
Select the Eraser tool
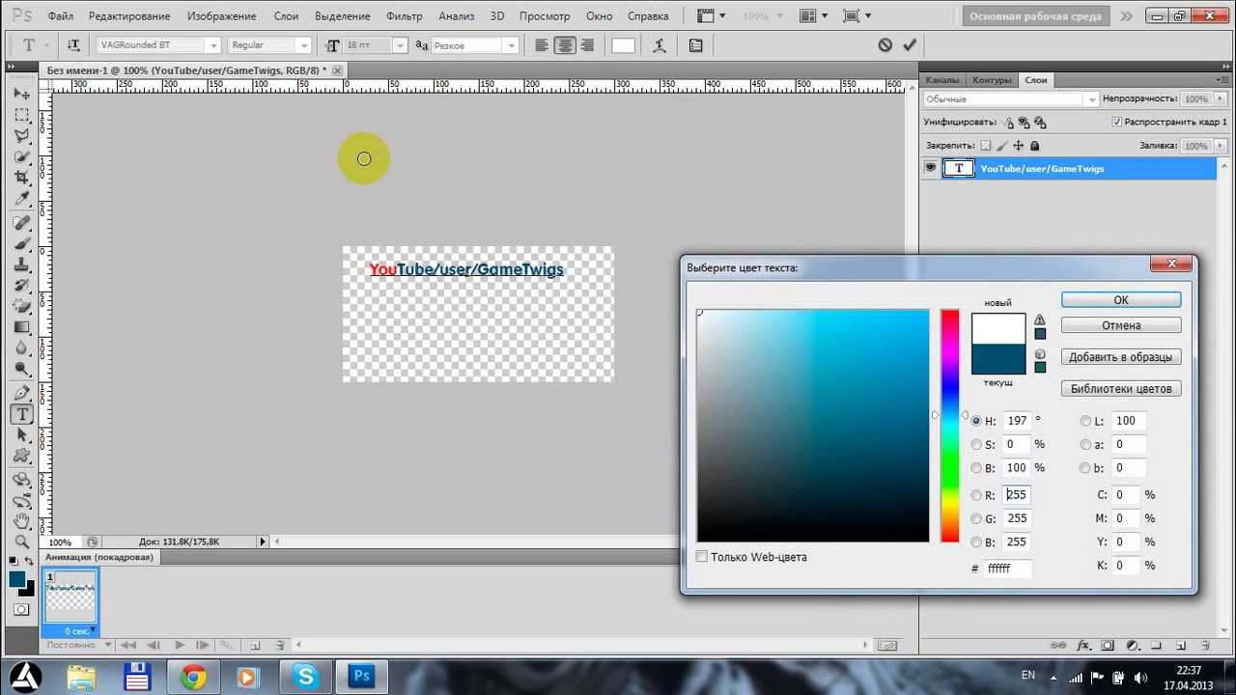pos(21,306)
